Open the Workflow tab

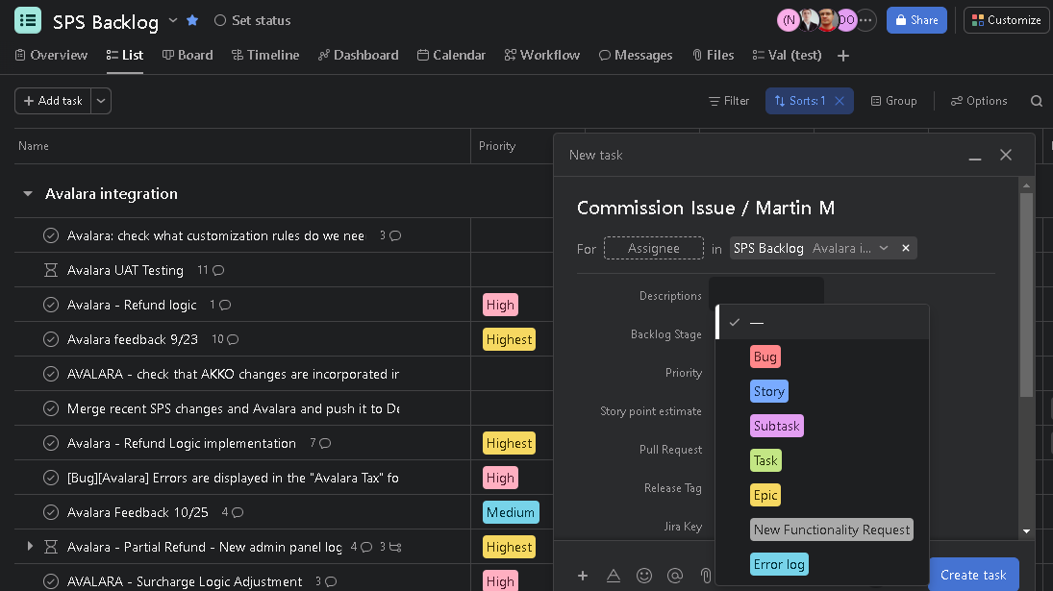[x=542, y=55]
